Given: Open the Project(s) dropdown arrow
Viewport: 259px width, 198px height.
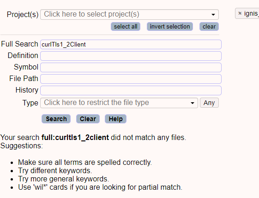Looking at the screenshot, I should point(213,15).
